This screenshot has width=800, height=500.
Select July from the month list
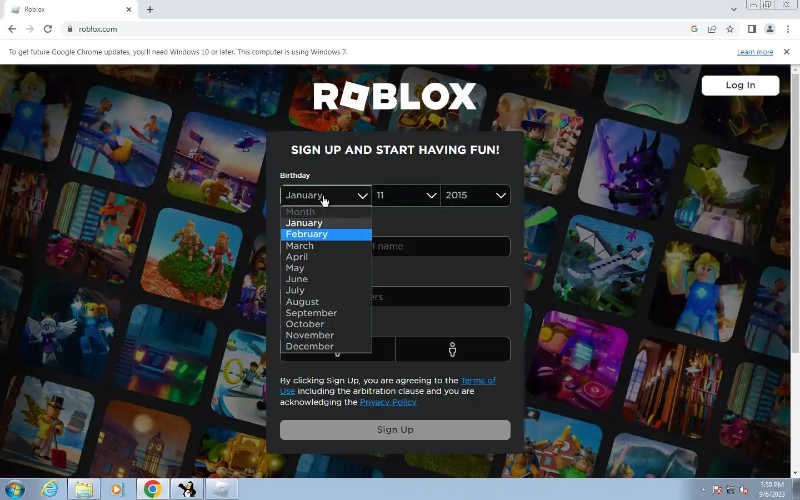pos(326,290)
